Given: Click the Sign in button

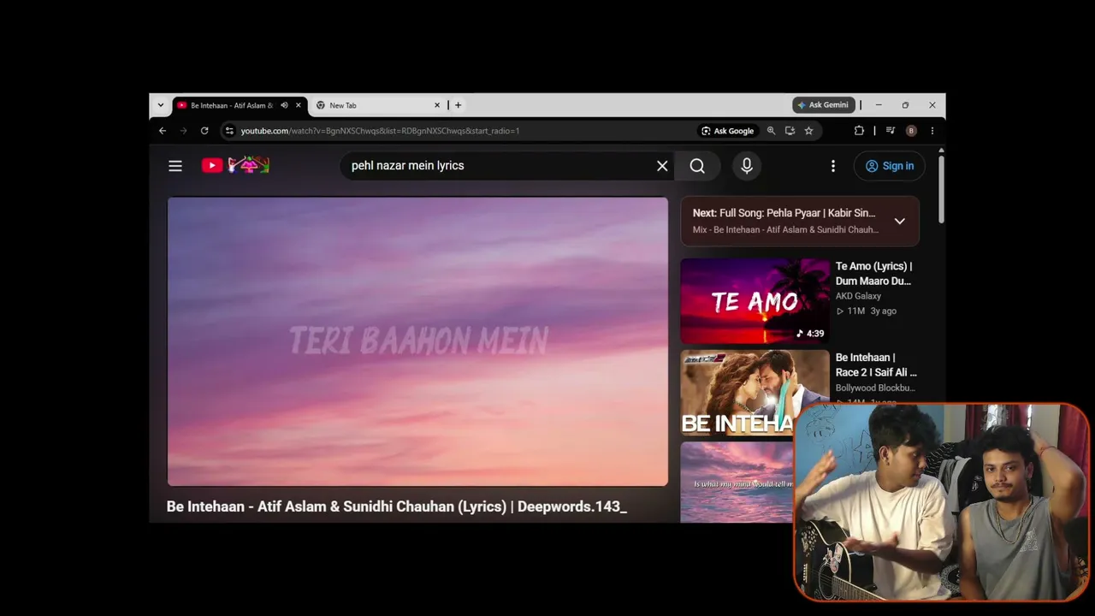Looking at the screenshot, I should pos(890,166).
